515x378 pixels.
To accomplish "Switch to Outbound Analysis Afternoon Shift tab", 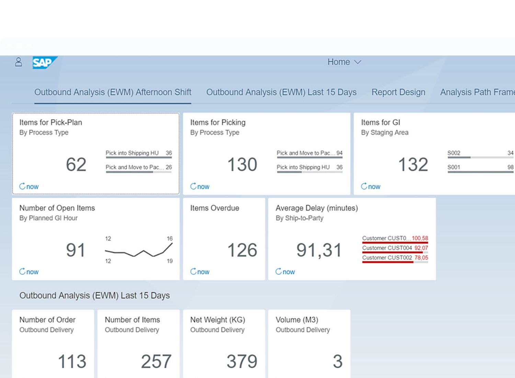I will [x=113, y=92].
